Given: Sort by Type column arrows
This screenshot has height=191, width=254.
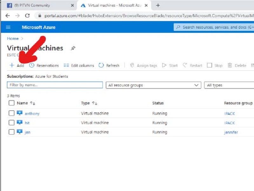Looking at the screenshot, I should (x=95, y=103).
